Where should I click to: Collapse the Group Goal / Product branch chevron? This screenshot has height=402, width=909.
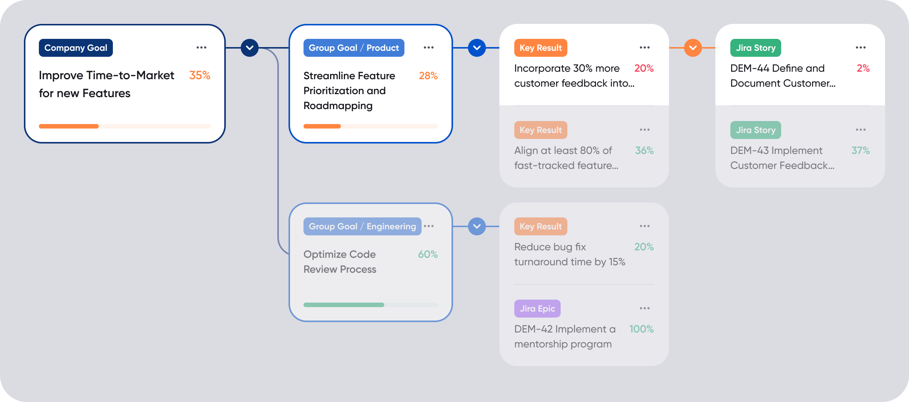[x=476, y=48]
